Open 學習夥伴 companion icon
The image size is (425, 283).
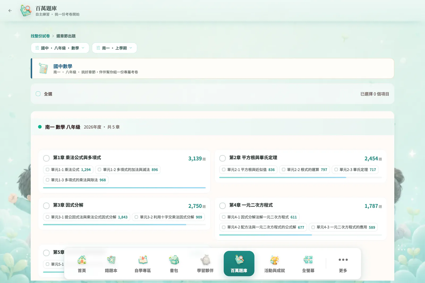[x=205, y=260]
